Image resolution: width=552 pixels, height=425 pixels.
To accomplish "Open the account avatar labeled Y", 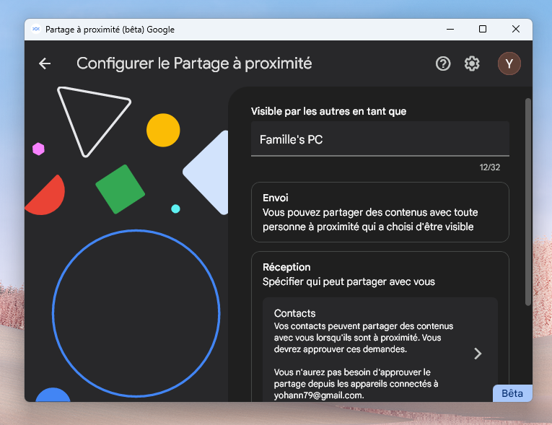I will [x=509, y=63].
